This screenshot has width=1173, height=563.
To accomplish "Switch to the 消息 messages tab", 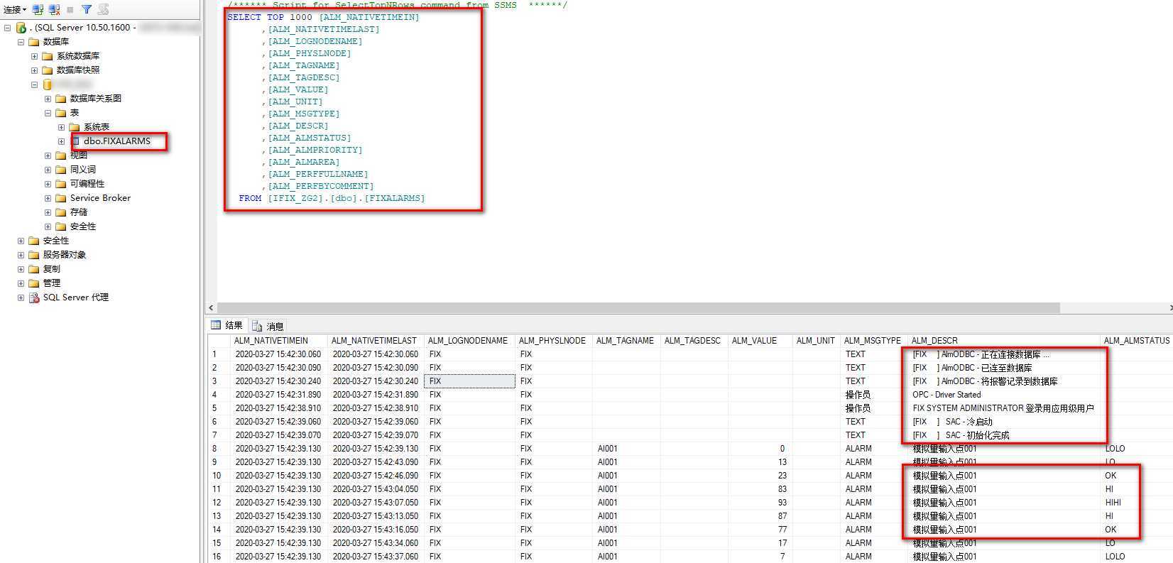I will (274, 326).
